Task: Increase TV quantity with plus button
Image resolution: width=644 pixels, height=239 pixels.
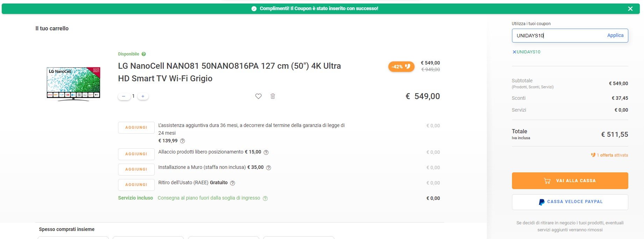Action: coord(143,96)
